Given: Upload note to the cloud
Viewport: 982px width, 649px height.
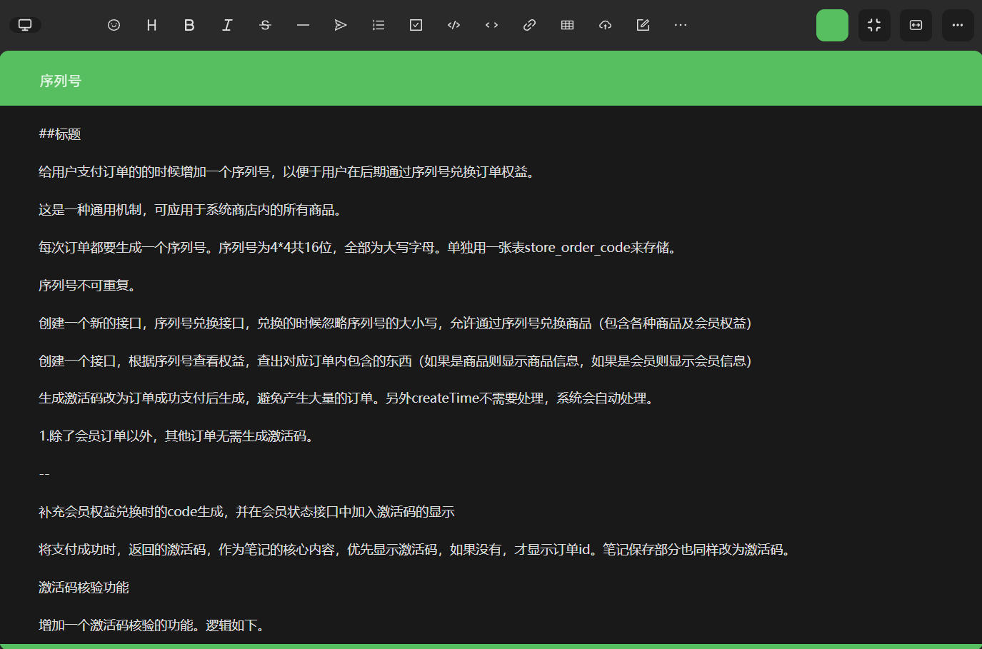Looking at the screenshot, I should (x=605, y=25).
